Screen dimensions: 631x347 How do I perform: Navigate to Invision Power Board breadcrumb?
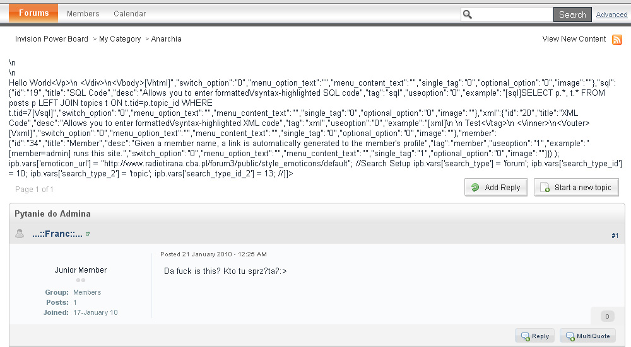click(52, 39)
